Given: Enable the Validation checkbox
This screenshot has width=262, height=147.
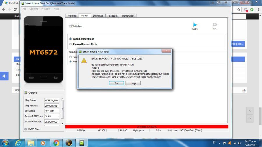Looking at the screenshot, I should pyautogui.click(x=70, y=26).
